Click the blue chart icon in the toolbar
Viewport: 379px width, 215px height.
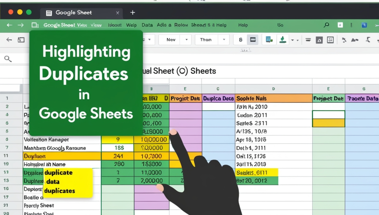click(x=269, y=39)
